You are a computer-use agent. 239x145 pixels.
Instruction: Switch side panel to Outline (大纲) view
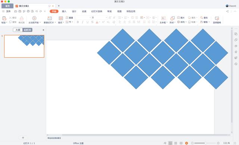[x=18, y=30]
